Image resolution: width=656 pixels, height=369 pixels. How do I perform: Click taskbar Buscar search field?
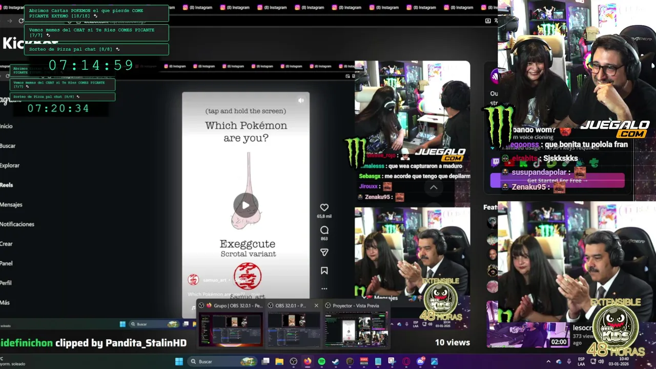pyautogui.click(x=221, y=361)
